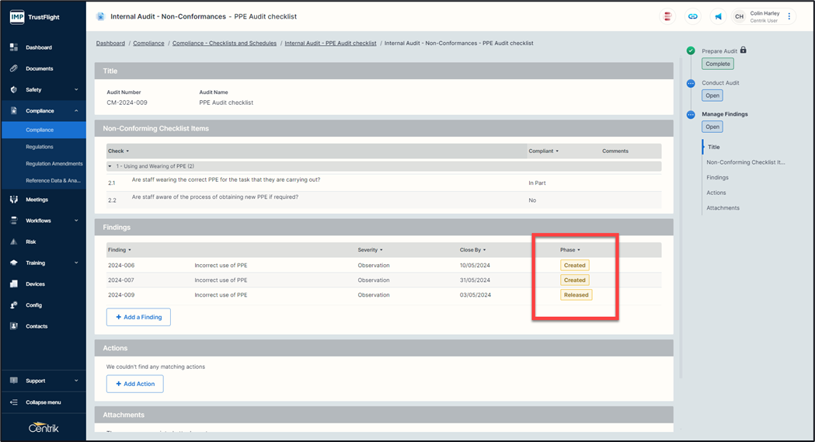Image resolution: width=815 pixels, height=442 pixels.
Task: Open the Phase column sort dropdown
Action: (579, 250)
